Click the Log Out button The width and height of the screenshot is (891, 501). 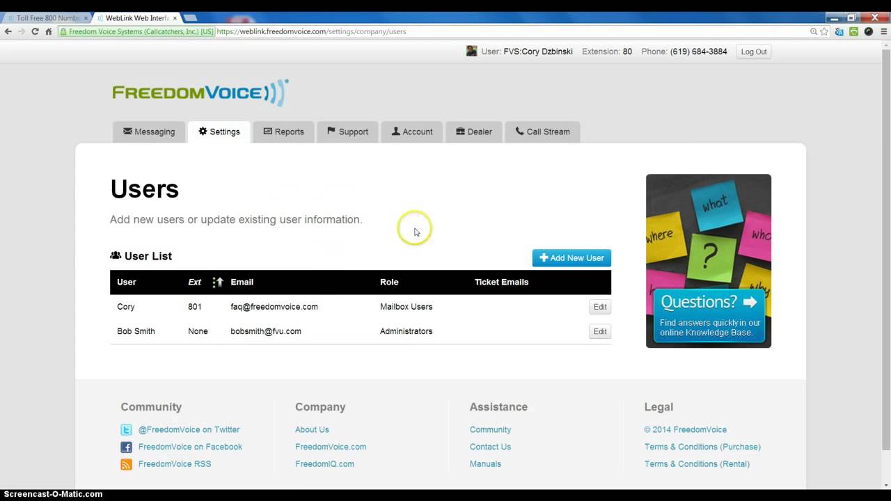[x=753, y=51]
